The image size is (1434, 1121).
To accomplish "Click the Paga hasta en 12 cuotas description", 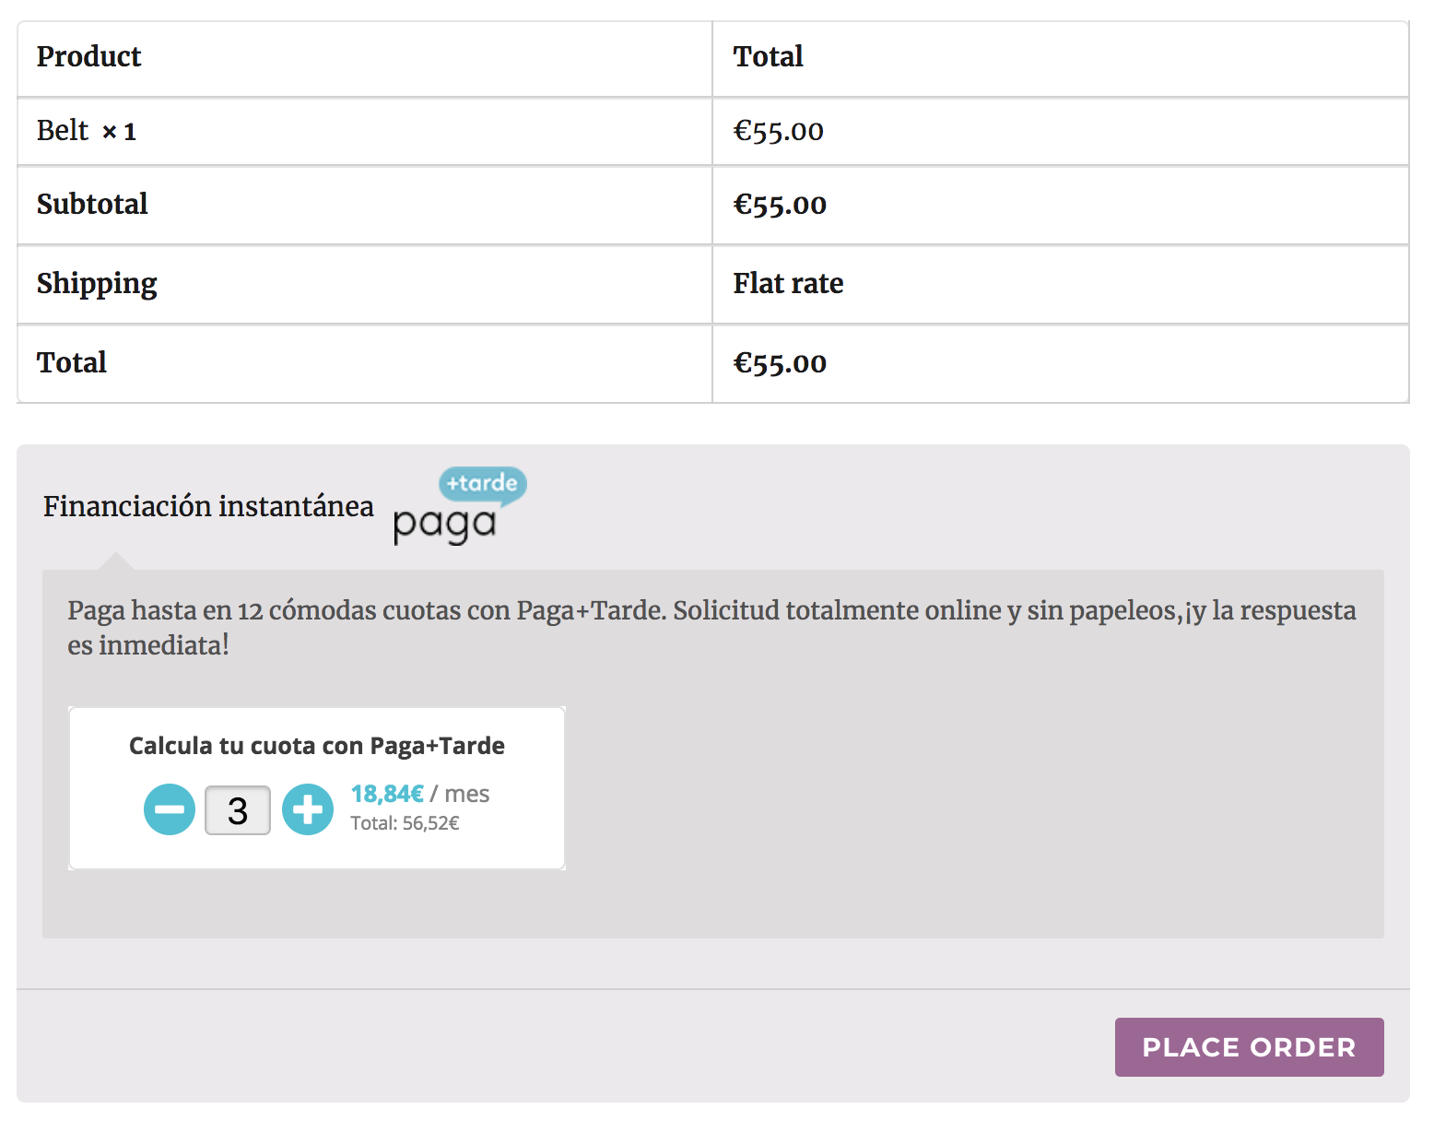I will point(711,627).
